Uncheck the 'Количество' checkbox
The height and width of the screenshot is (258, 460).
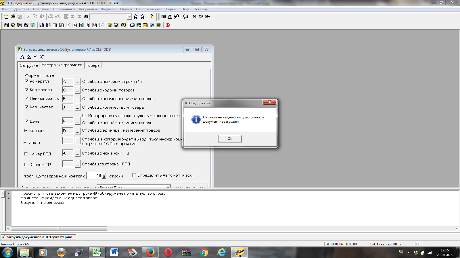pyautogui.click(x=26, y=107)
